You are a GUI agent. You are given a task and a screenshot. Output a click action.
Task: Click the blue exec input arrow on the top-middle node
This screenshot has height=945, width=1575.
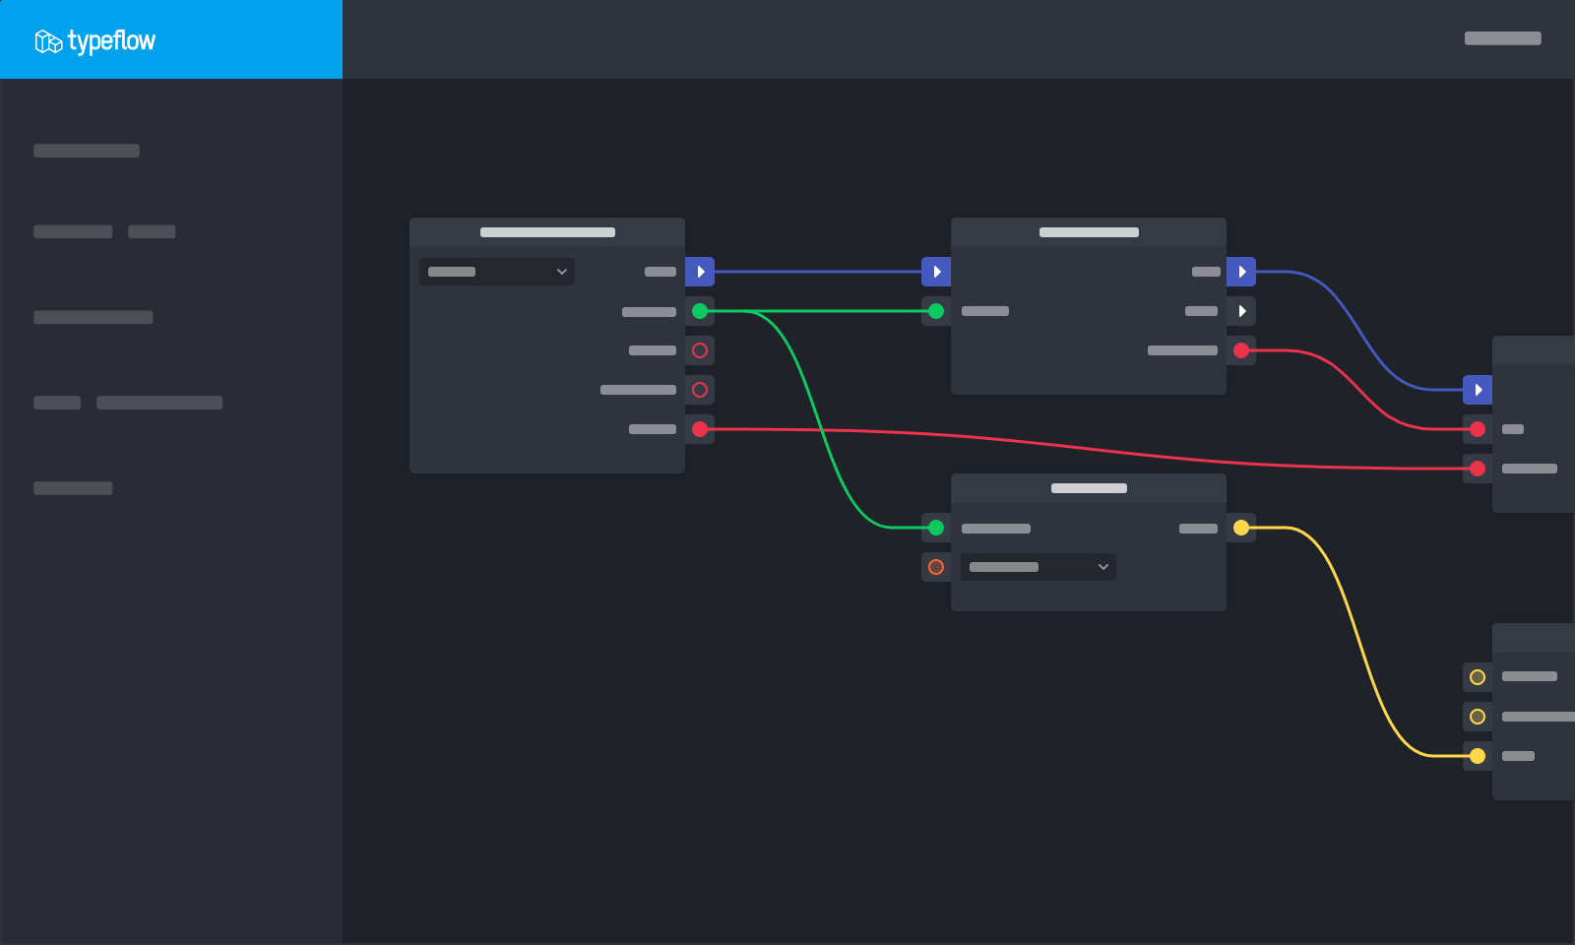[x=936, y=272]
